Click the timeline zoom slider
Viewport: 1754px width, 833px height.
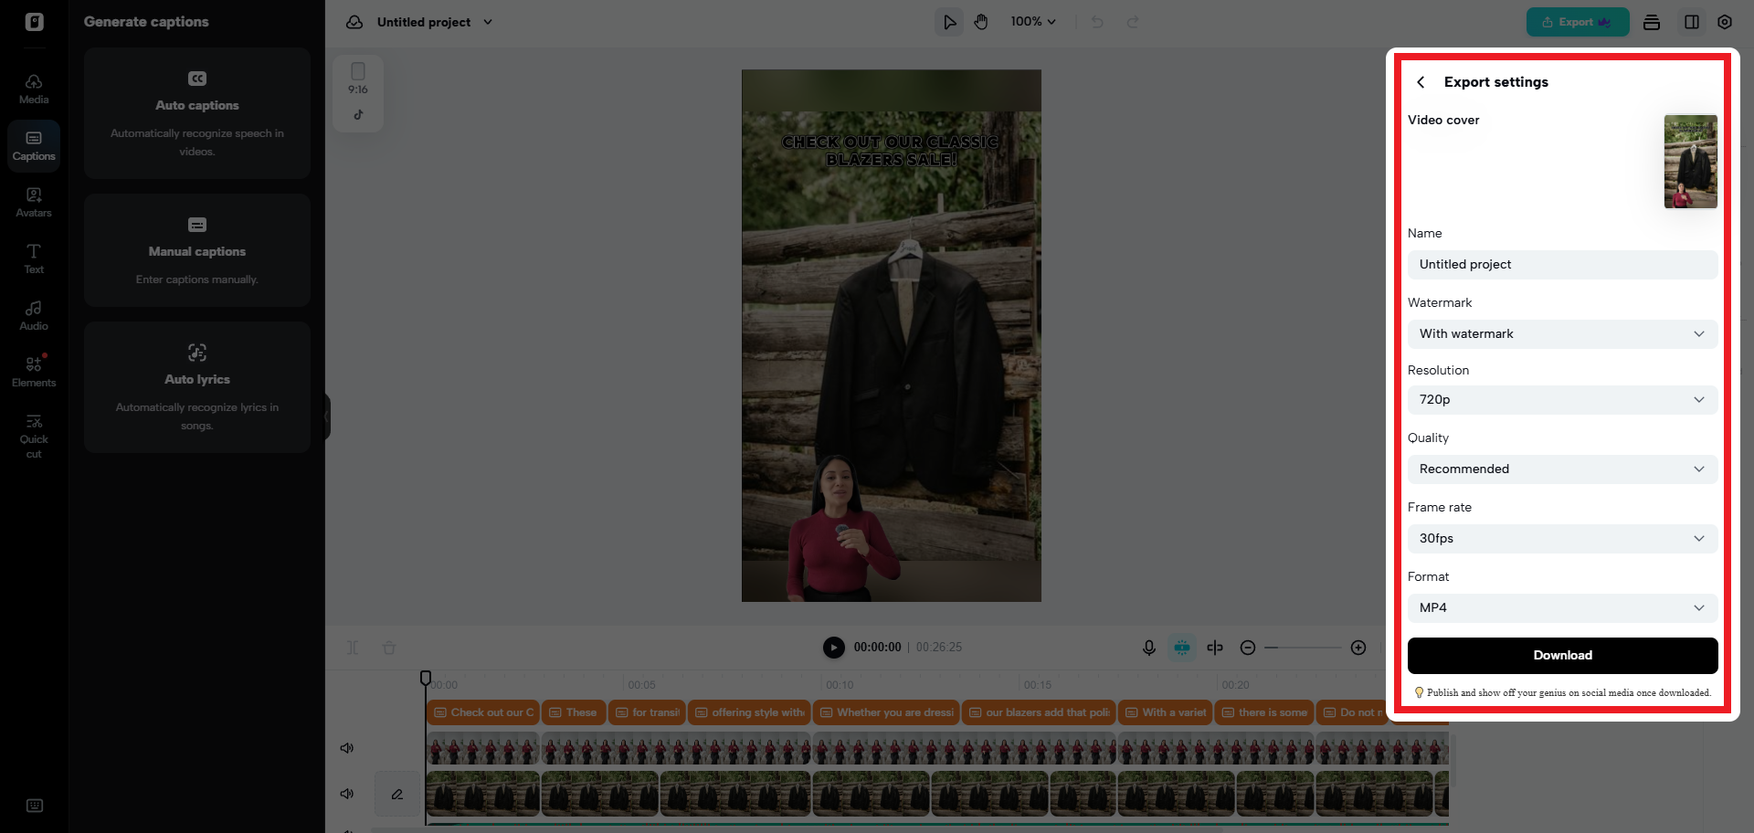[x=1303, y=648]
